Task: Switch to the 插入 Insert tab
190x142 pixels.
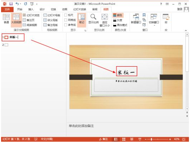Action: point(31,9)
